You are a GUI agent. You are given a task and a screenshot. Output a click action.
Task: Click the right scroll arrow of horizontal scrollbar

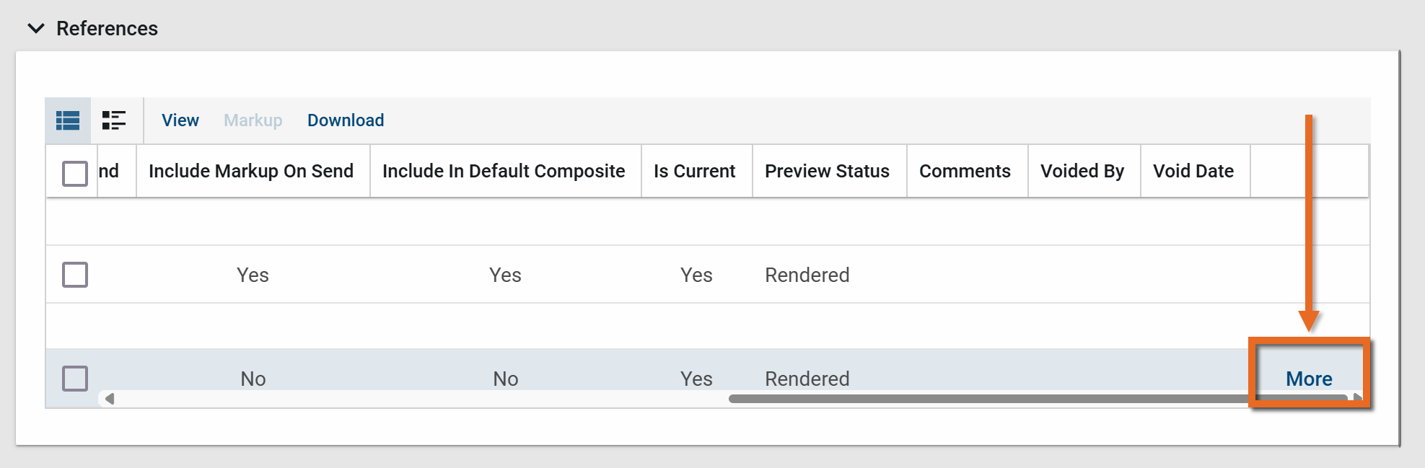(1357, 398)
